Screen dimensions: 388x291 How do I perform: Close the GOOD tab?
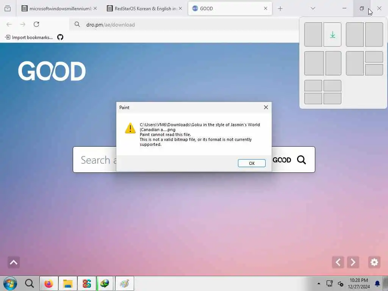coord(266,8)
